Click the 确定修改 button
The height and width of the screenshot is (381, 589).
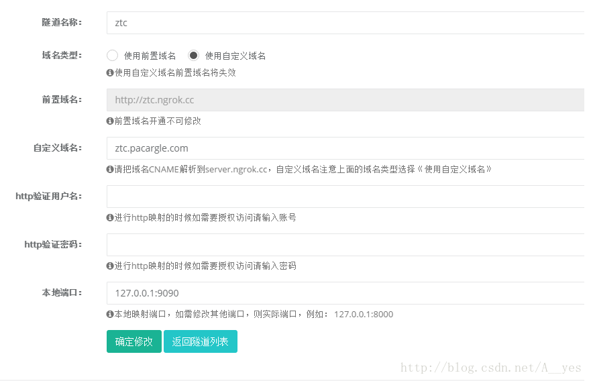(x=134, y=341)
